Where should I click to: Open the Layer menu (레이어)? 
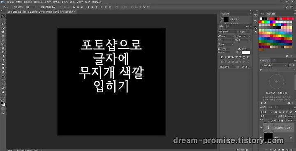(x=38, y=2)
